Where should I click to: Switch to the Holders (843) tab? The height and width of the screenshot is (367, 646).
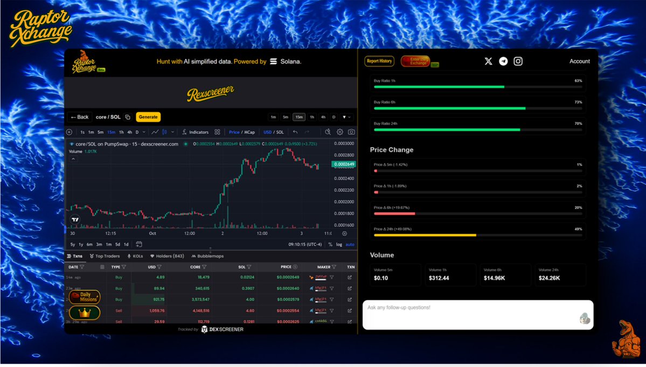coord(167,256)
